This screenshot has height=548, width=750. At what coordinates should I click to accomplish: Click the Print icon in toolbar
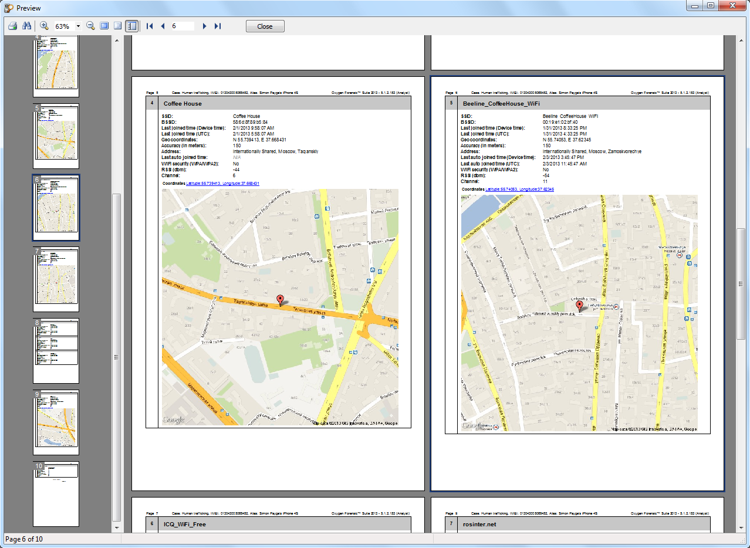(12, 26)
